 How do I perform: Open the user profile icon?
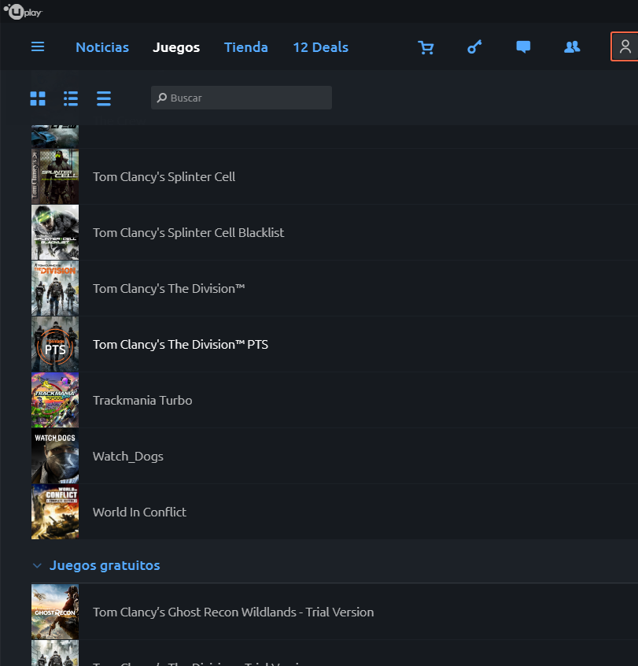(625, 47)
